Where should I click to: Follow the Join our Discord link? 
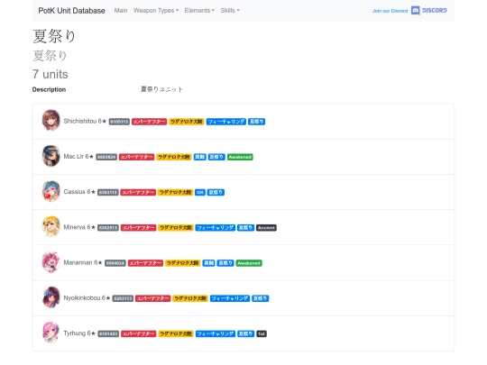(x=391, y=11)
